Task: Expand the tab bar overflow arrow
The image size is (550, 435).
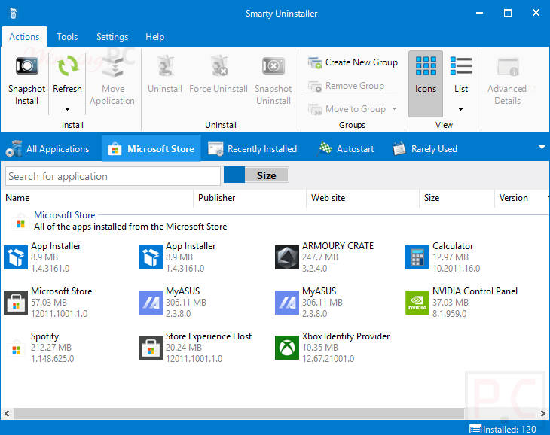Action: coord(542,148)
